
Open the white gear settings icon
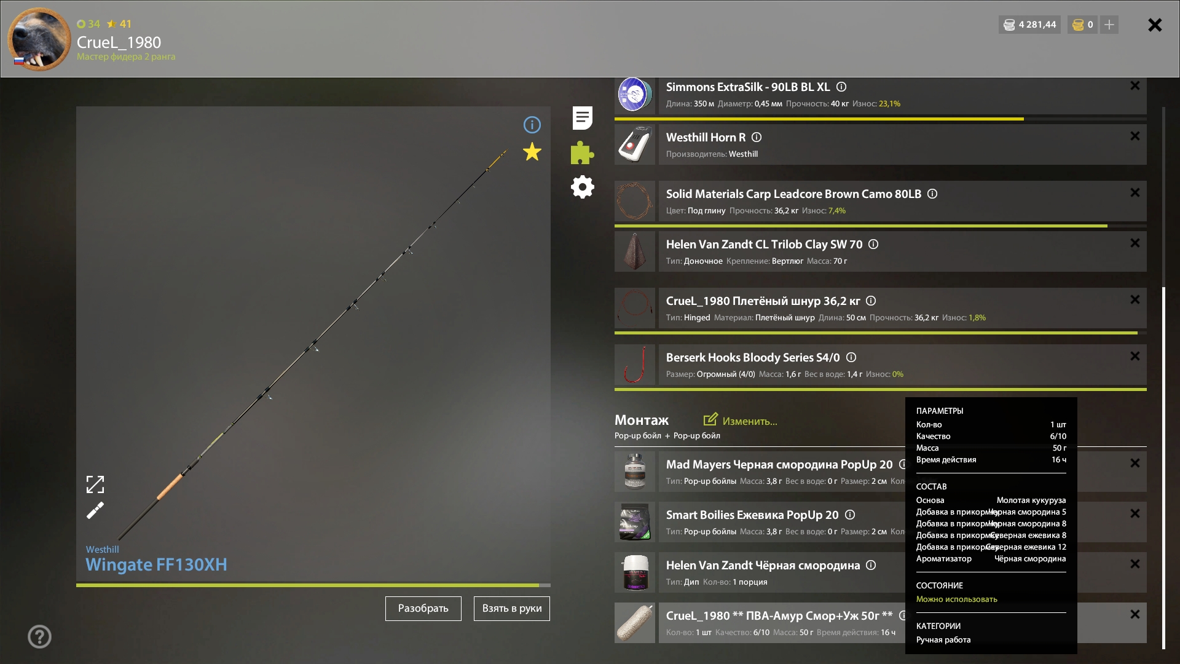click(x=582, y=187)
